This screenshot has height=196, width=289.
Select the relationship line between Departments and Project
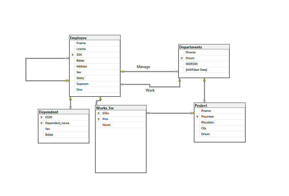[x=204, y=90]
